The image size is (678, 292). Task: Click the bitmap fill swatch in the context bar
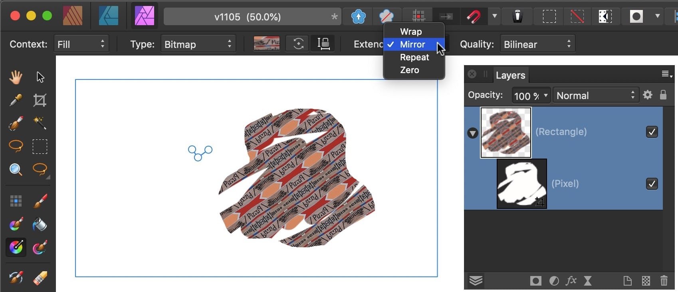(267, 44)
